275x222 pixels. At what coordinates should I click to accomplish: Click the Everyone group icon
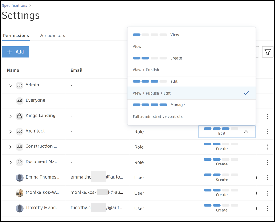[x=19, y=100]
